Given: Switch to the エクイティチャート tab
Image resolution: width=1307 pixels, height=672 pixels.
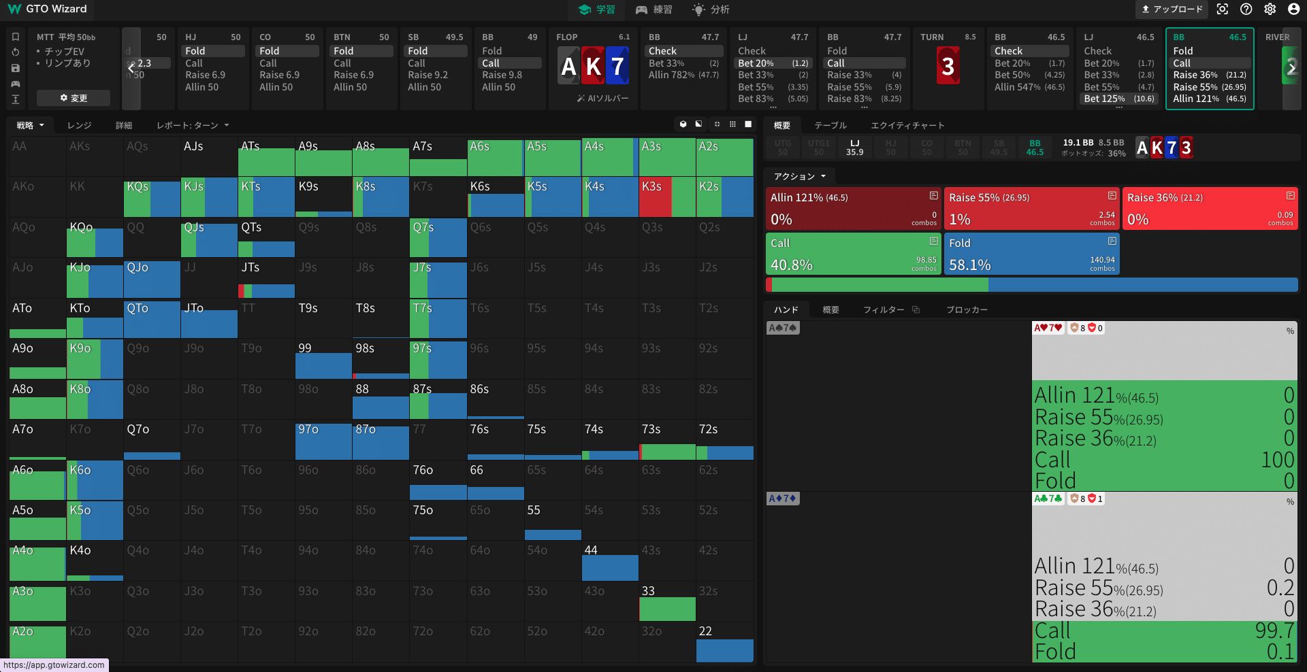Looking at the screenshot, I should 907,125.
